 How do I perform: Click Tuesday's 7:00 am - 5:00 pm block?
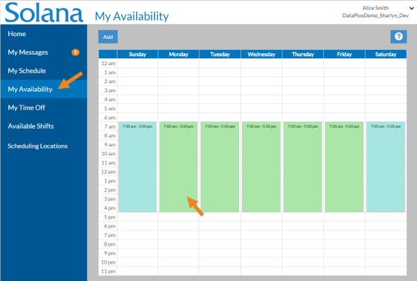click(220, 167)
